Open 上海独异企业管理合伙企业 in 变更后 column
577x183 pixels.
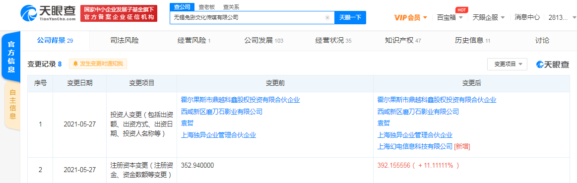[415, 135]
